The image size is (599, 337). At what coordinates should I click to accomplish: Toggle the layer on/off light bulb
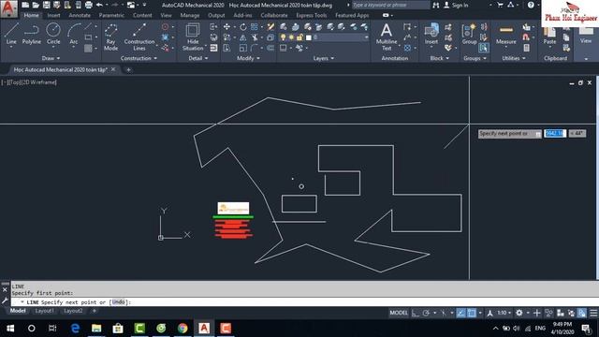click(x=283, y=37)
